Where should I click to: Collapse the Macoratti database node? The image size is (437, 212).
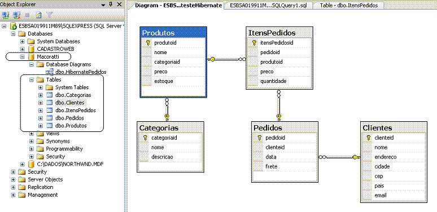tap(22, 57)
